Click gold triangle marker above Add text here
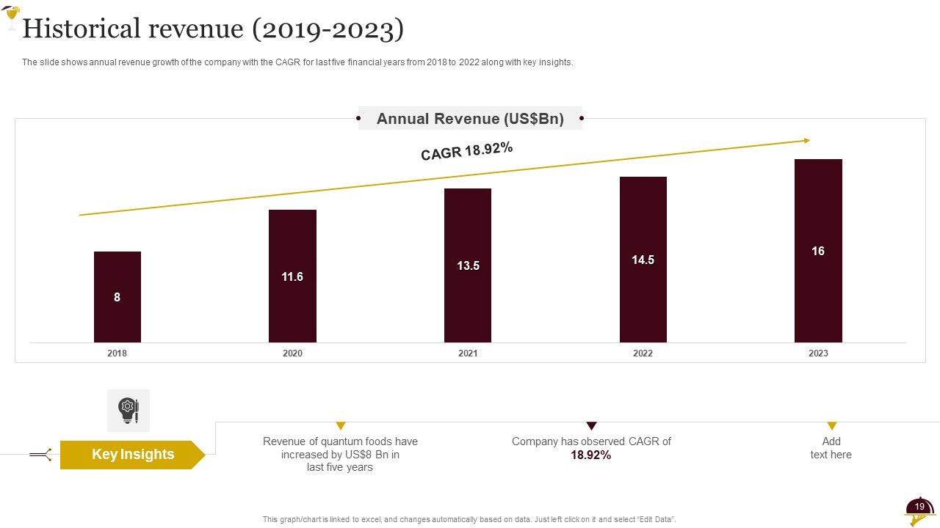Viewport: 940px width, 528px height. click(831, 426)
